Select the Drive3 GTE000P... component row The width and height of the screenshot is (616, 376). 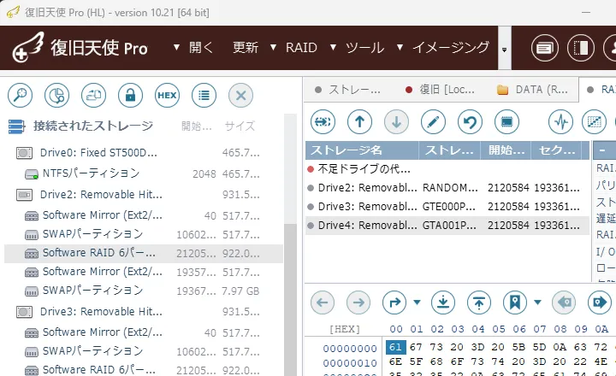tap(447, 207)
